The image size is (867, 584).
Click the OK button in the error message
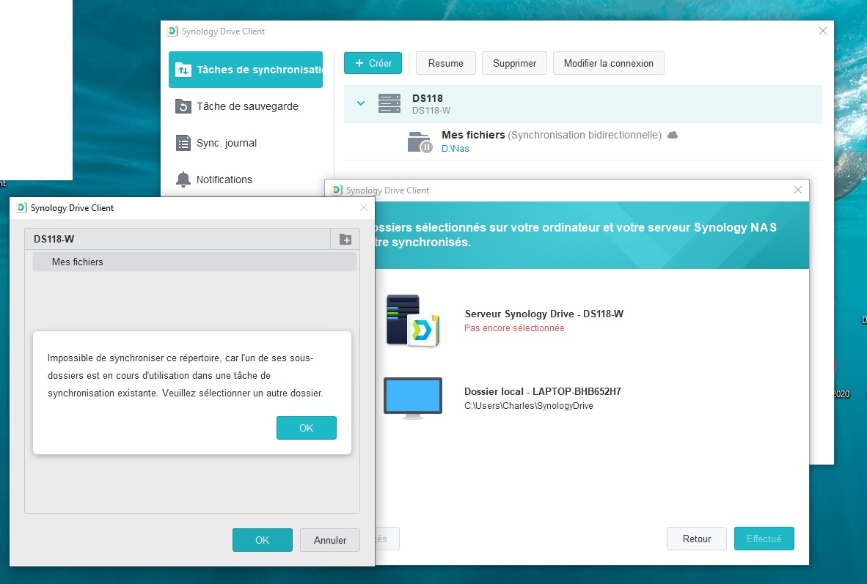point(307,428)
